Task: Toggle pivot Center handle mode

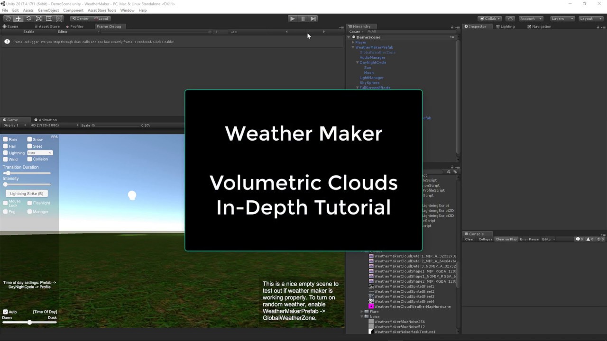Action: [x=80, y=18]
